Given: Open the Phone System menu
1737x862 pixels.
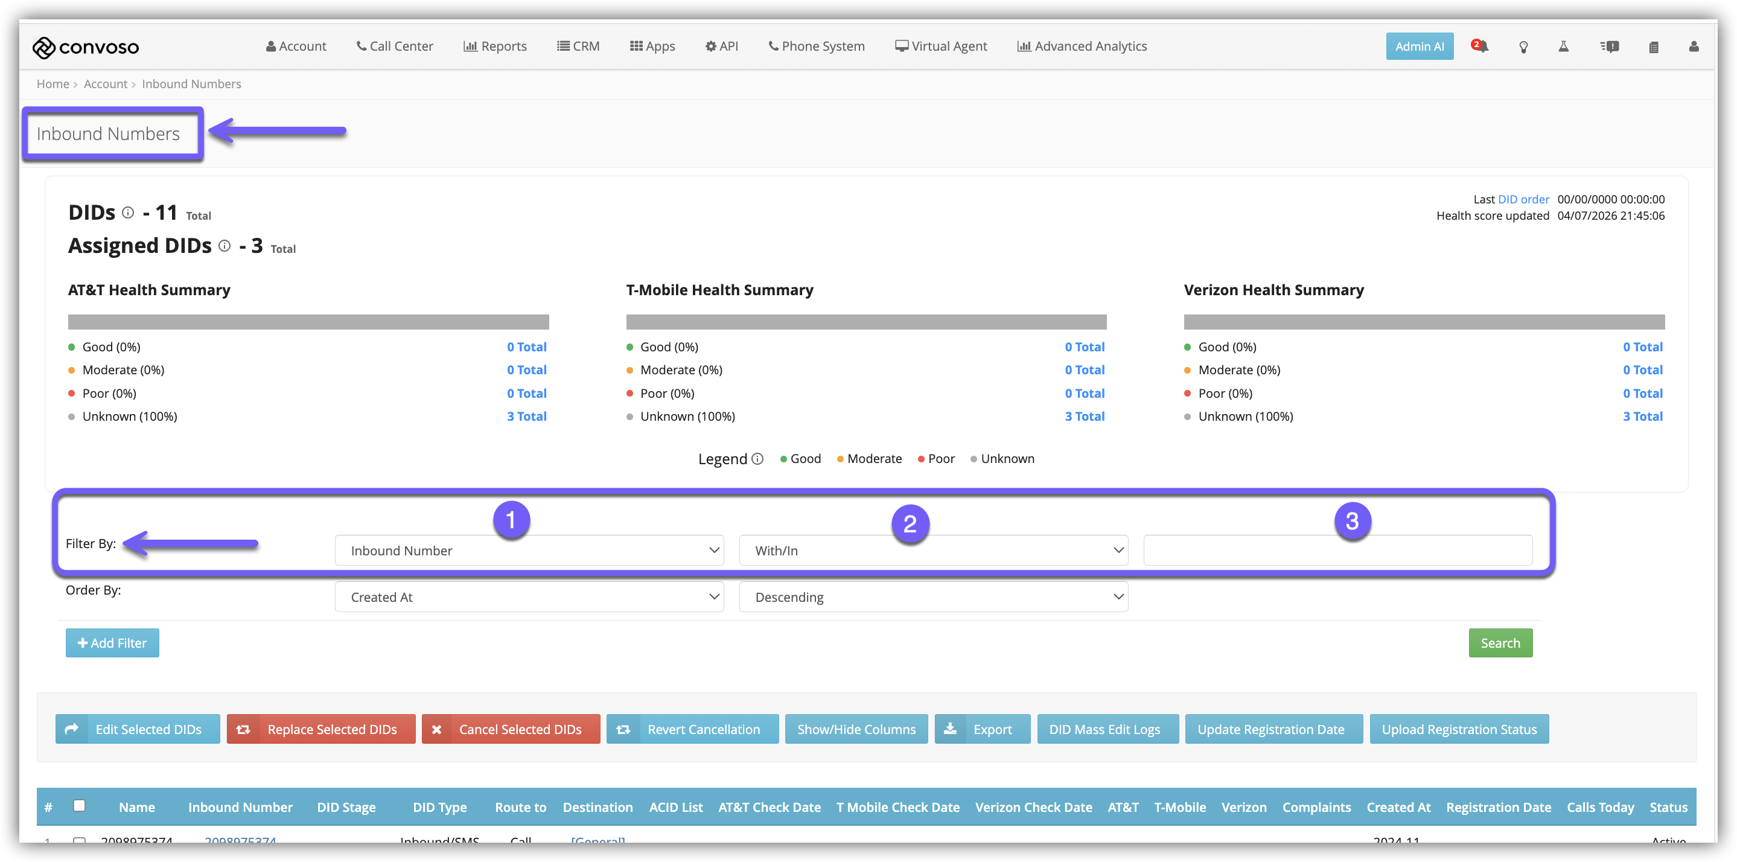Looking at the screenshot, I should (816, 46).
